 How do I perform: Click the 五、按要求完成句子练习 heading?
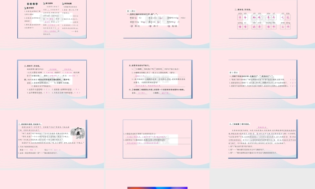pos(139,66)
